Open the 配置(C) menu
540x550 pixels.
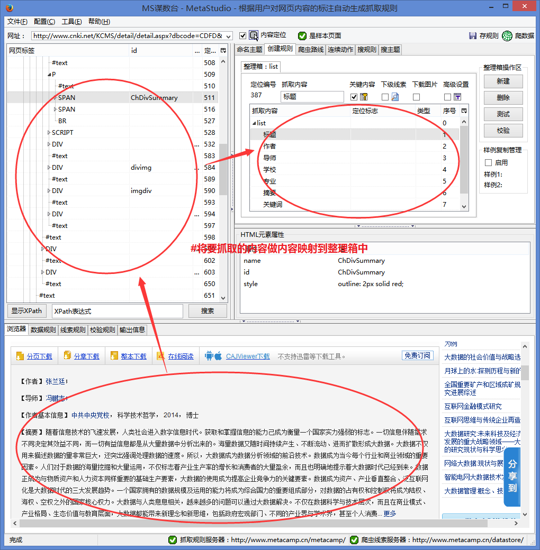tap(44, 22)
